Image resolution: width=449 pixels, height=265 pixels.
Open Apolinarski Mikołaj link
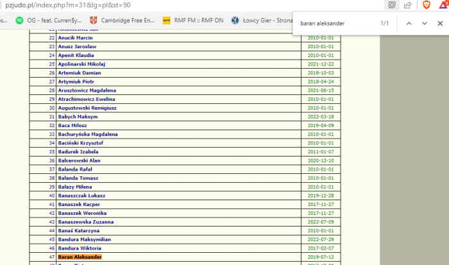[81, 64]
